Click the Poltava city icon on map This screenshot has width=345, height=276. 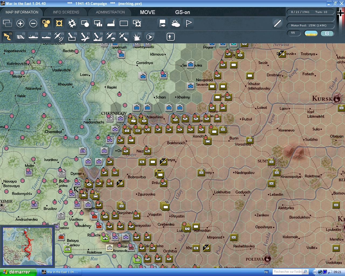tap(267, 259)
